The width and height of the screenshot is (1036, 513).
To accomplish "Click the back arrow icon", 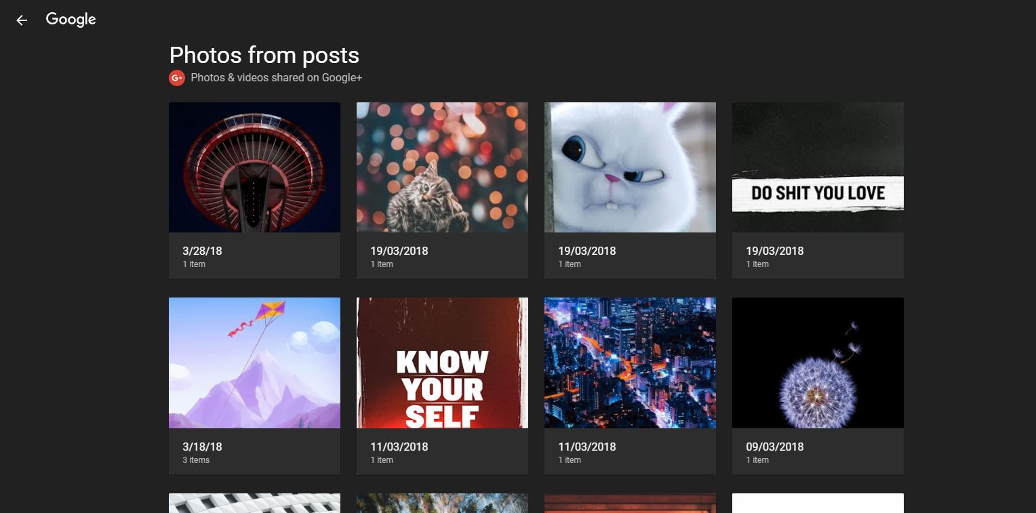I will [22, 20].
